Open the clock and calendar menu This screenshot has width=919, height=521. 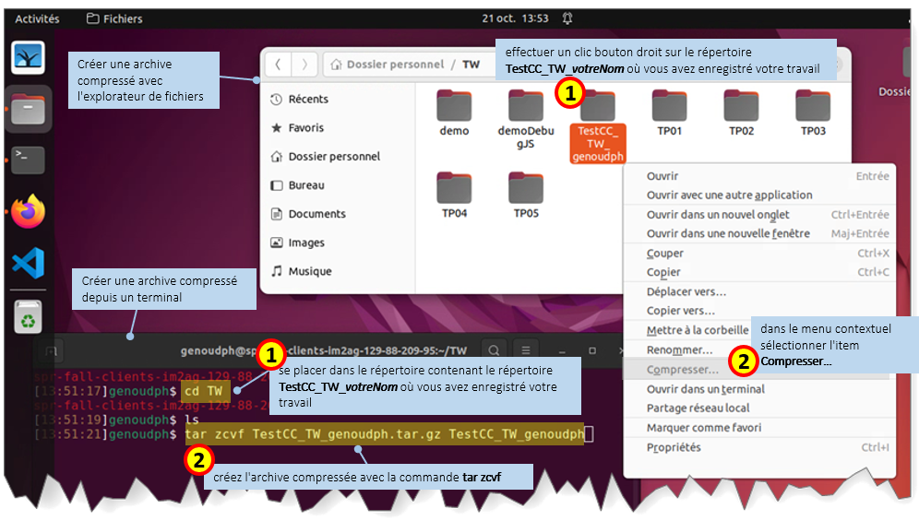pos(515,18)
